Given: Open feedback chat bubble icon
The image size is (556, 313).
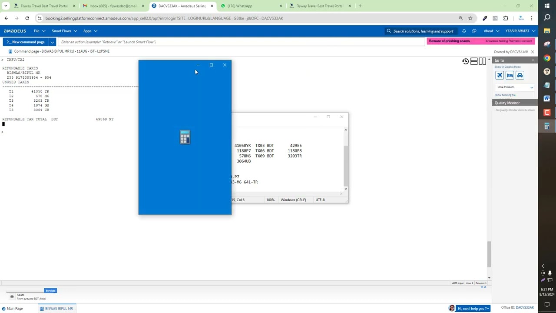Looking at the screenshot, I should click(474, 31).
